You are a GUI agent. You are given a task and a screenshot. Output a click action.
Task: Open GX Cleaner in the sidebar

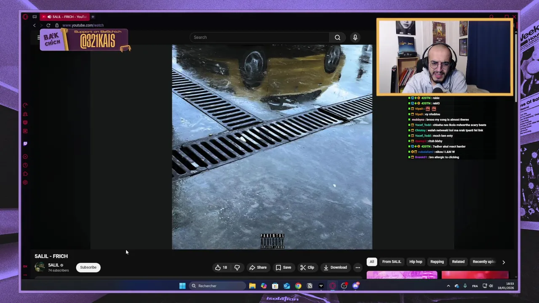25,114
